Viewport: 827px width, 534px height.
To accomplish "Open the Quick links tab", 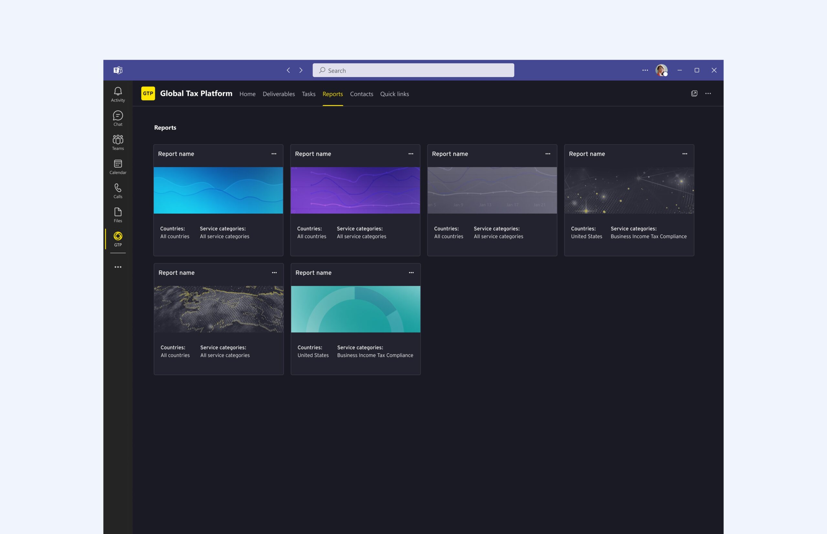I will [x=394, y=94].
